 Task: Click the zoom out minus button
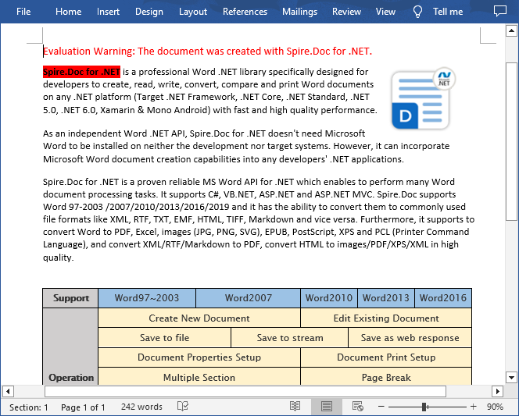tap(381, 407)
